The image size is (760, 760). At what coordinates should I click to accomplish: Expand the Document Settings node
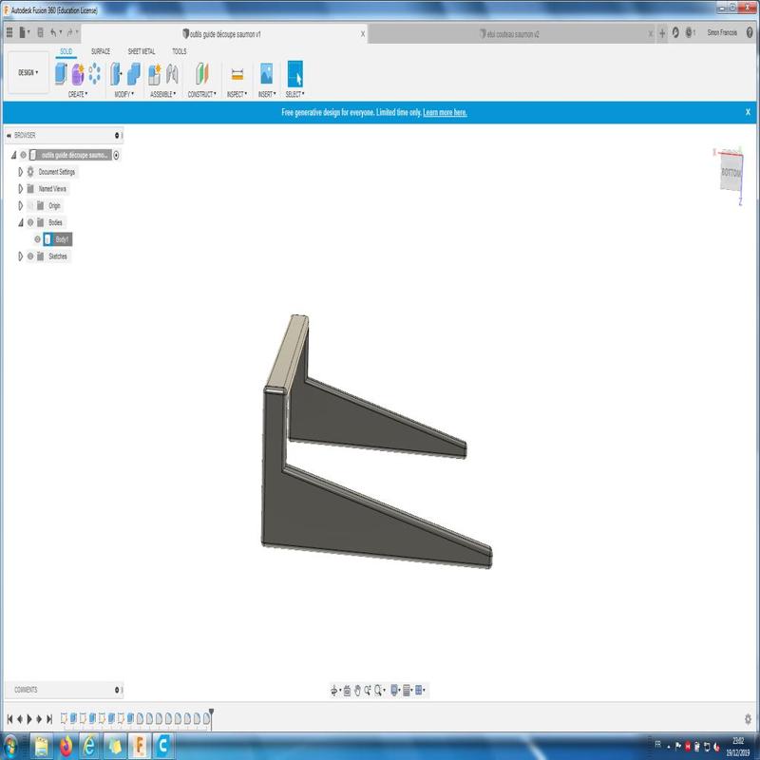(x=20, y=172)
